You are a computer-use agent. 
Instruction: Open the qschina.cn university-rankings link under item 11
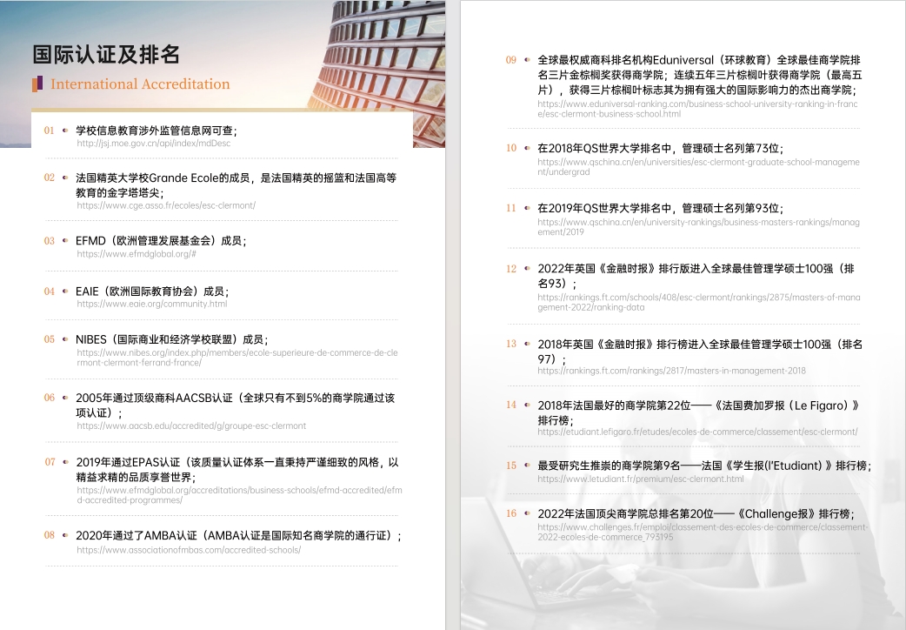698,227
